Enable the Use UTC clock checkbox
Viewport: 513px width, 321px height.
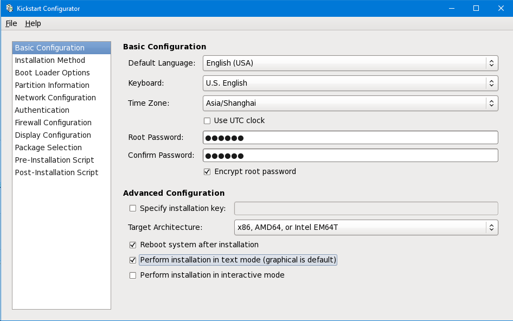(x=207, y=120)
